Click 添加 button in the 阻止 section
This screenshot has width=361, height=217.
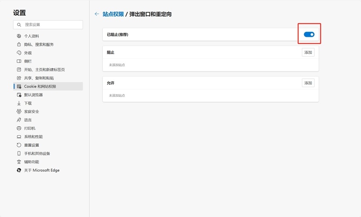click(308, 52)
